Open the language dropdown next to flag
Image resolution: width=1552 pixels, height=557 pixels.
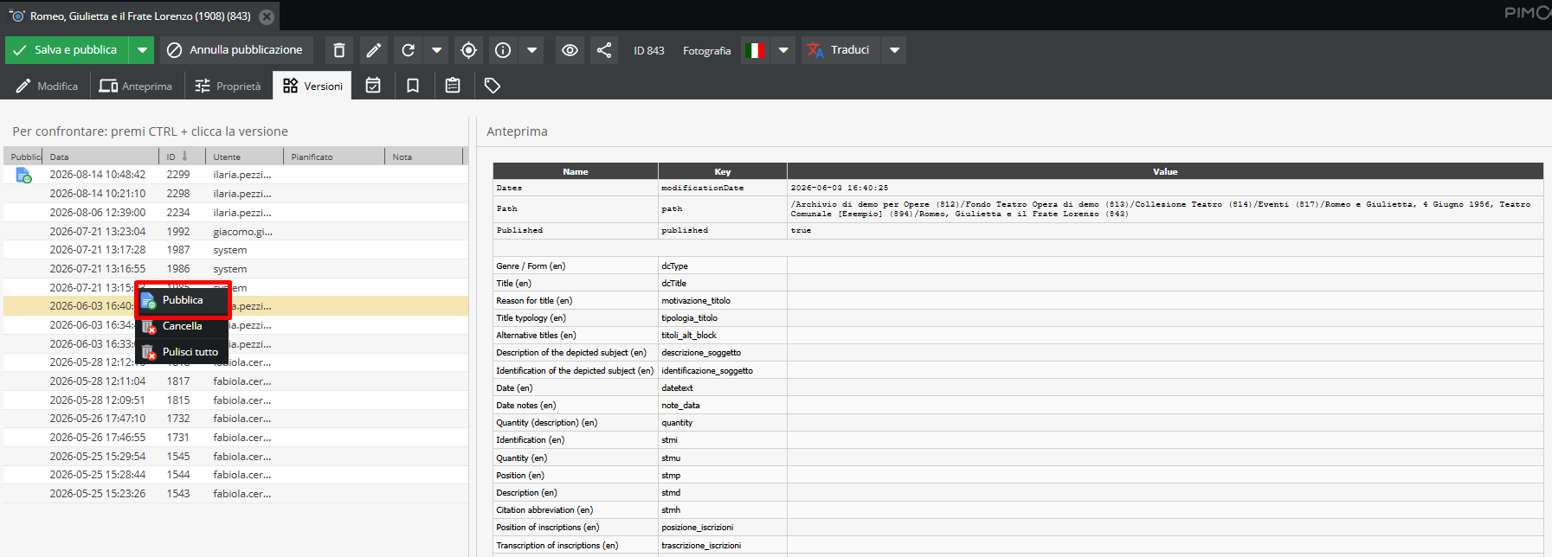(x=783, y=50)
